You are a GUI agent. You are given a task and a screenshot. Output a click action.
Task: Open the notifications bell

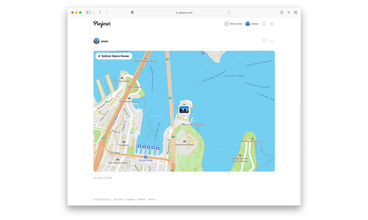264,24
